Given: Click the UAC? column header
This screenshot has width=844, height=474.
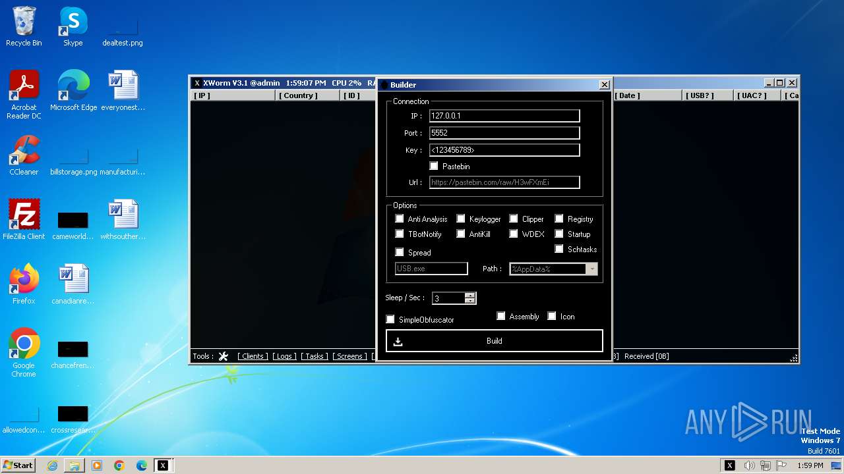Looking at the screenshot, I should pos(758,95).
